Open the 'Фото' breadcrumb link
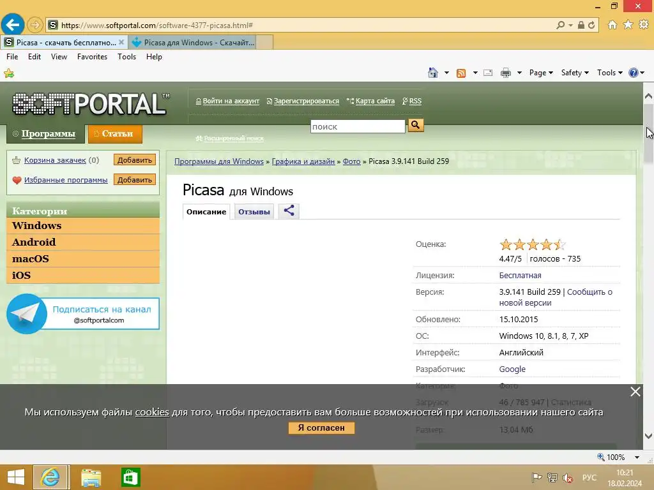Screen dimensions: 654x490 (352, 161)
